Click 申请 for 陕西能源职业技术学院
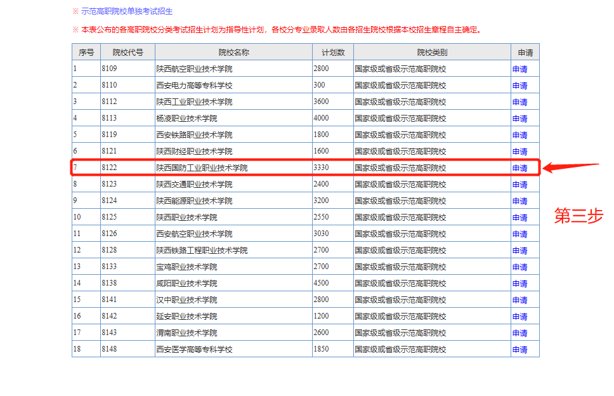Image resolution: width=614 pixels, height=396 pixels. [519, 201]
